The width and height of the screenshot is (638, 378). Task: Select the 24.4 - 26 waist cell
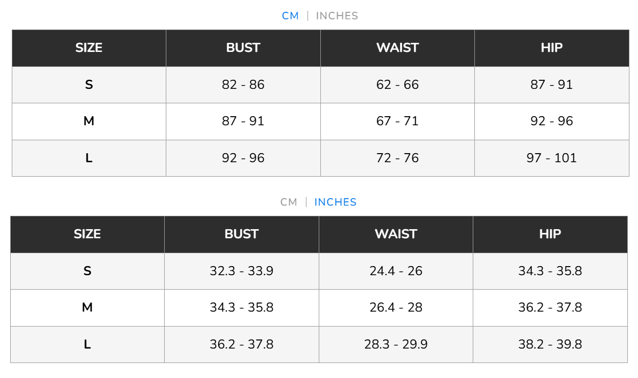(x=396, y=271)
